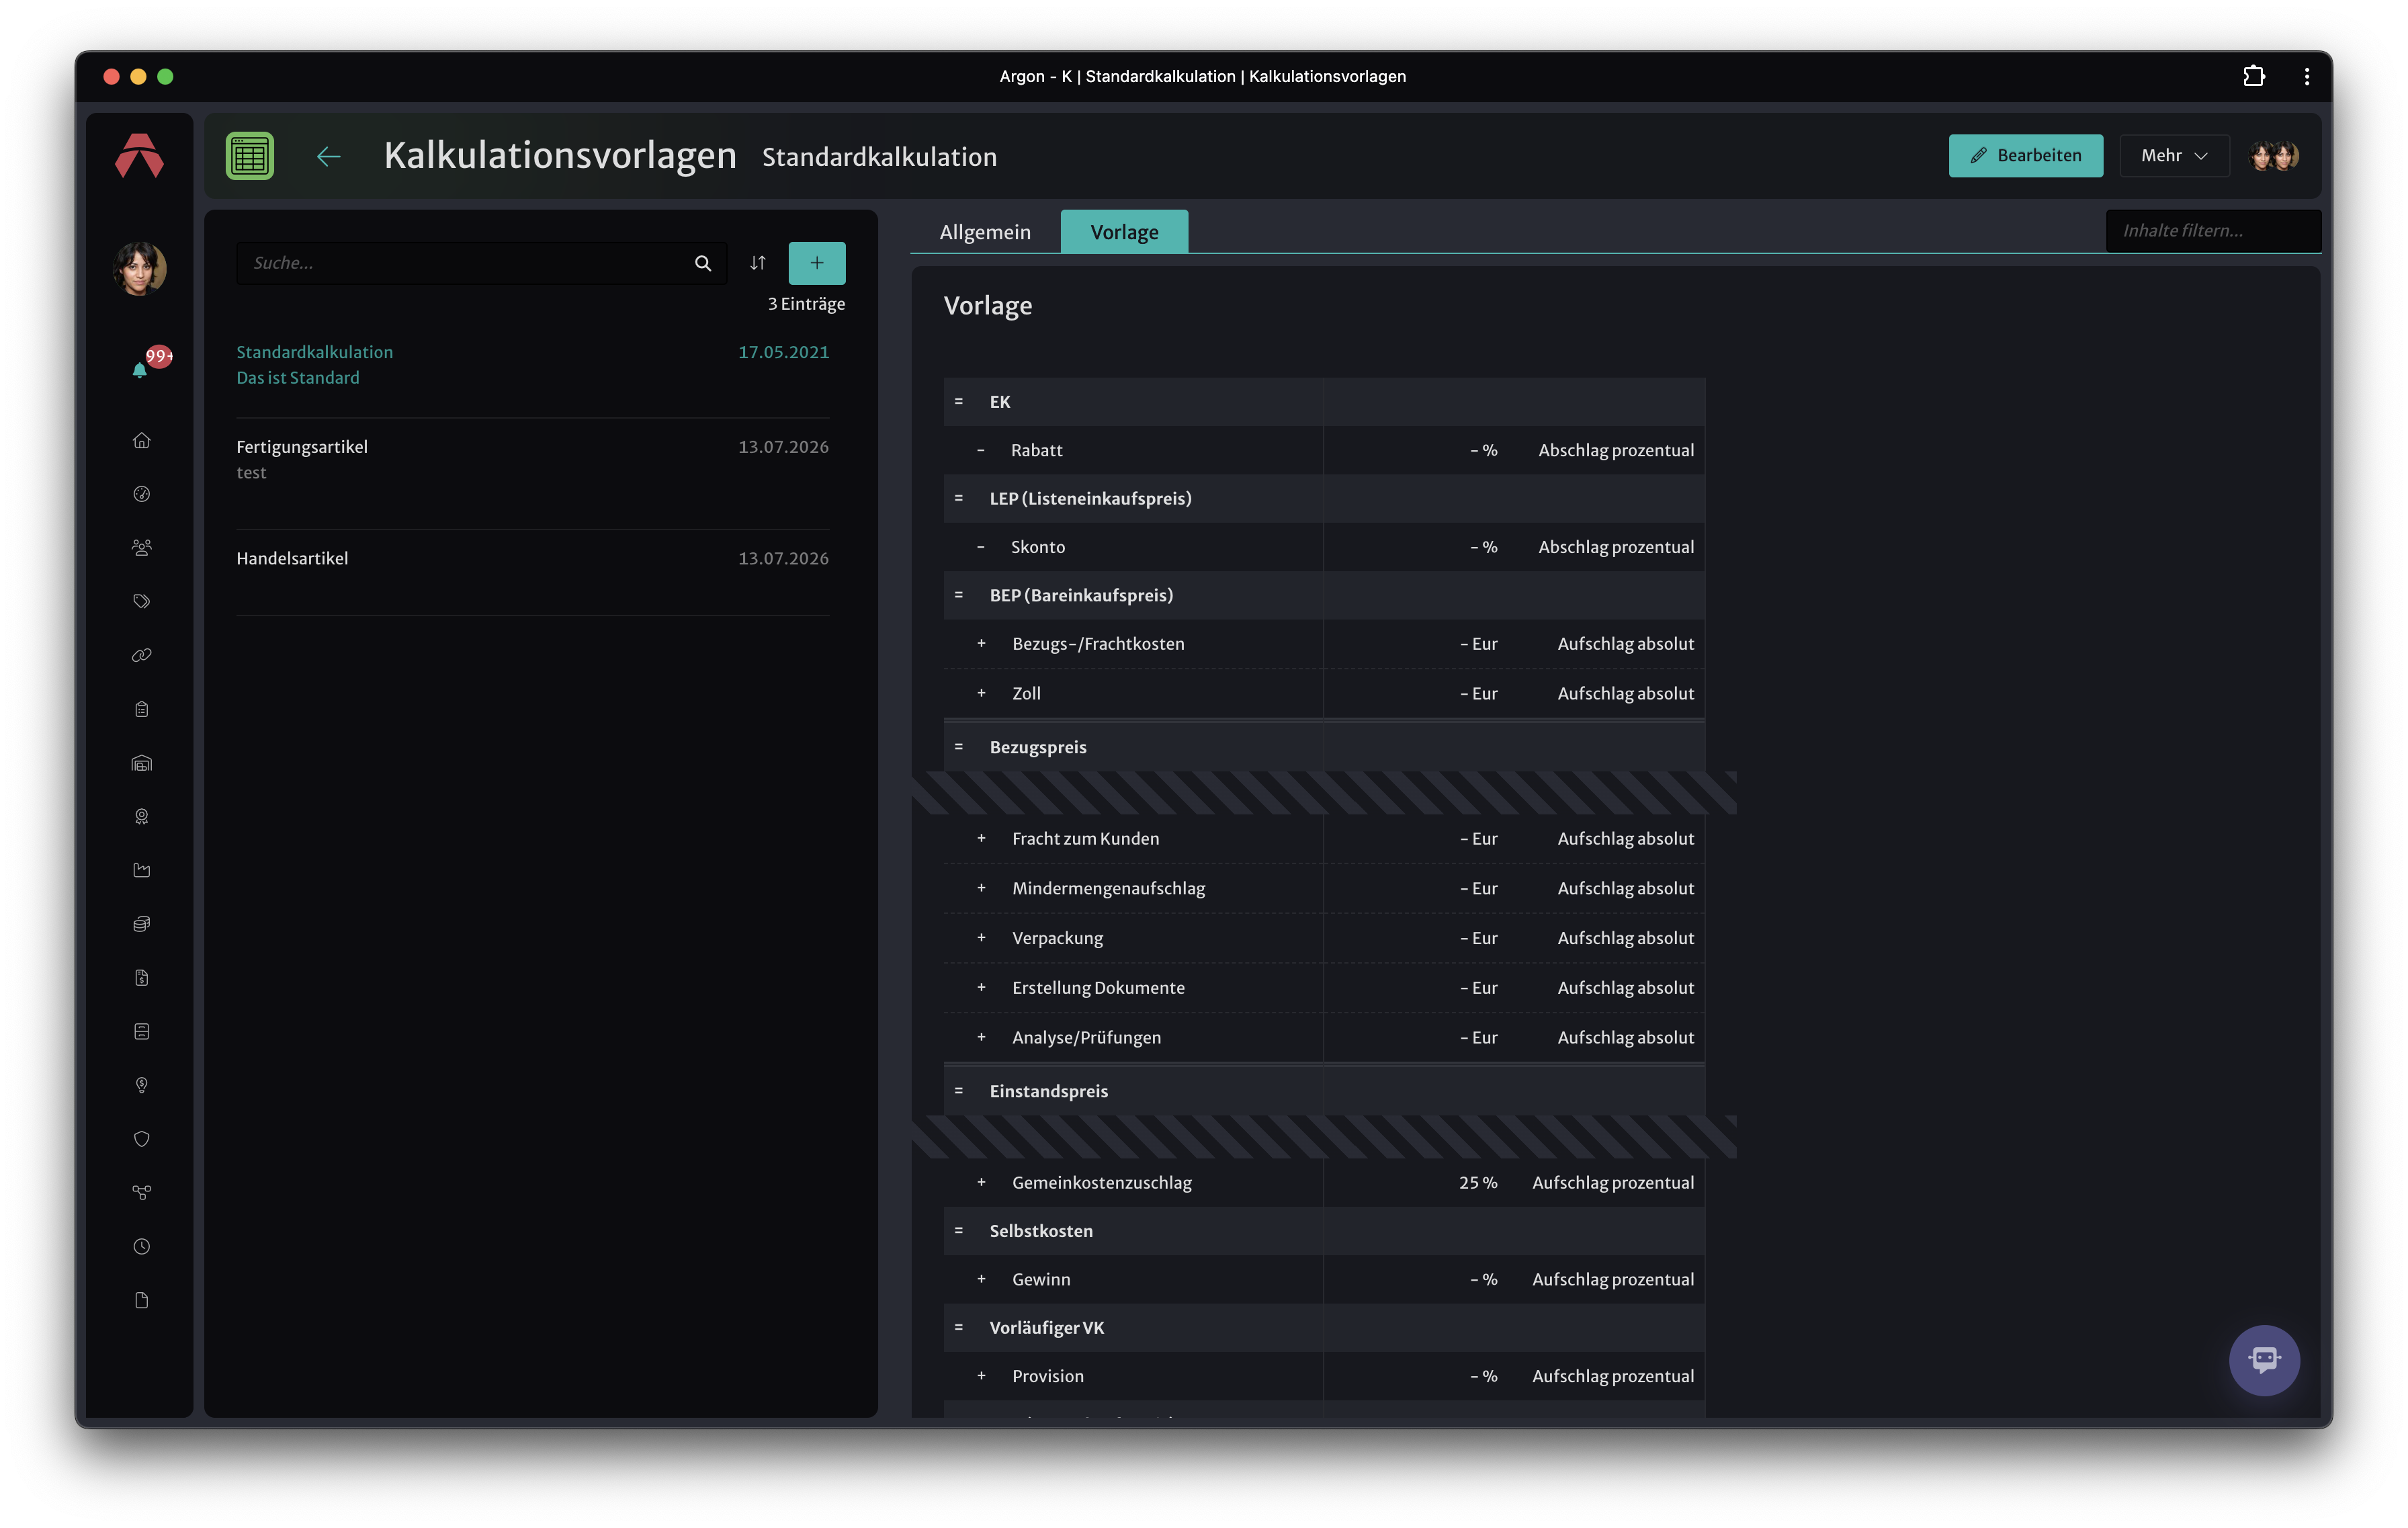The image size is (2408, 1528).
Task: Go back with the left arrow
Action: (x=328, y=156)
